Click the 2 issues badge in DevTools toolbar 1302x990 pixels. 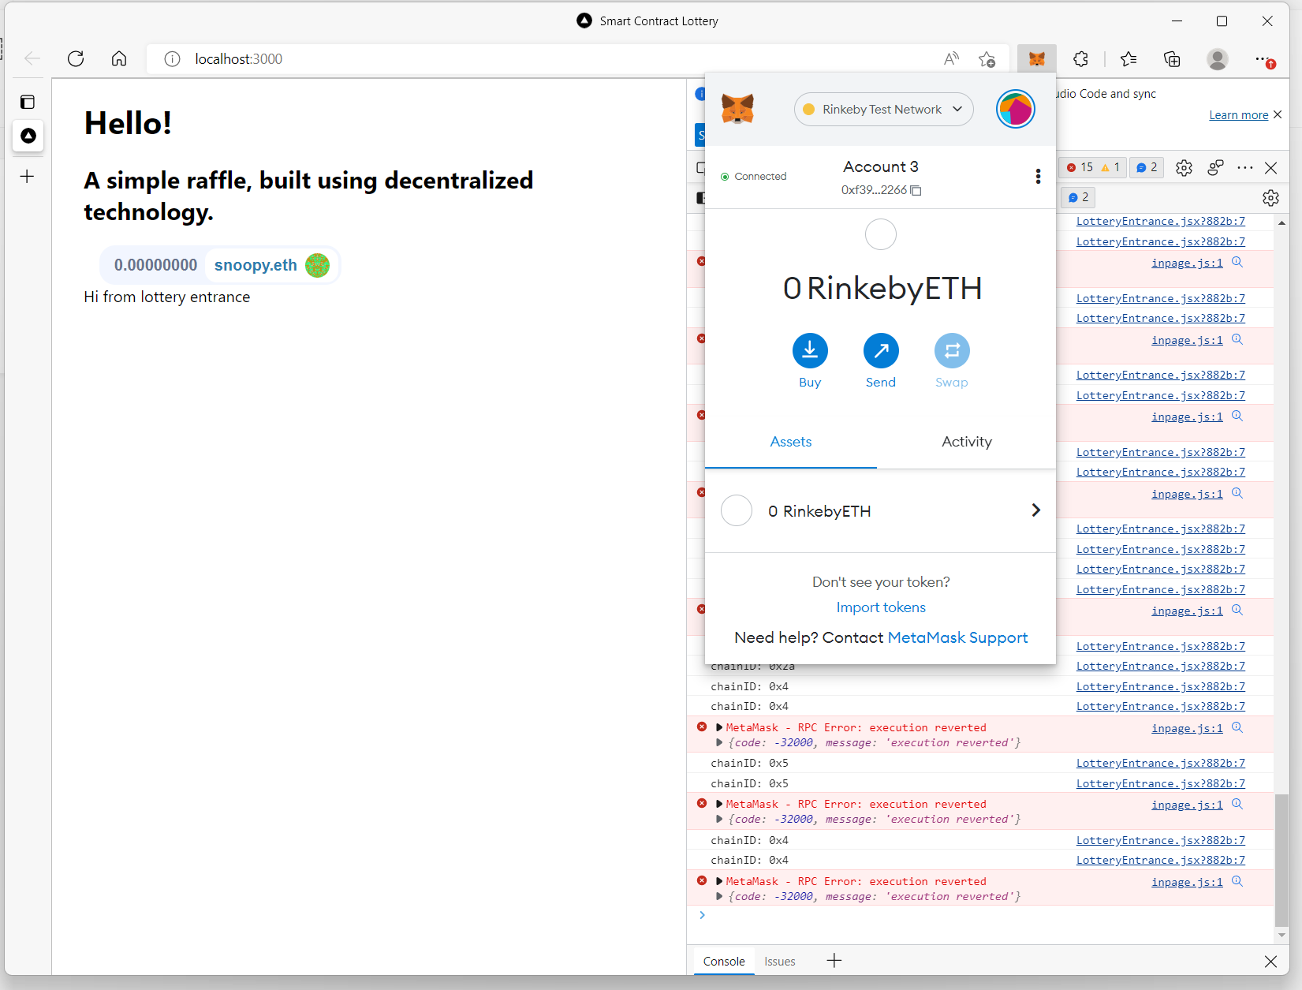[1147, 167]
